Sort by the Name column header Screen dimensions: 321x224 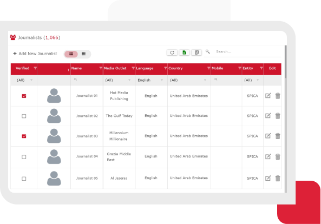click(76, 68)
